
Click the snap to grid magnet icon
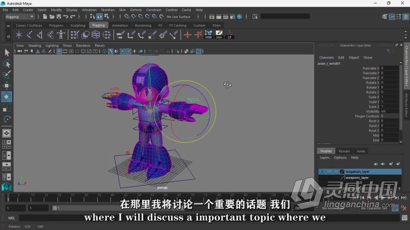[127, 17]
